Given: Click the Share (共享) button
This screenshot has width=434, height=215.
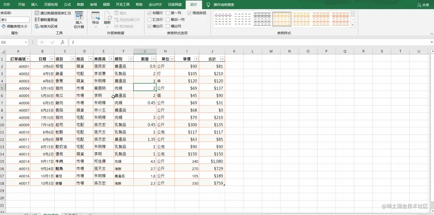Looking at the screenshot, I should coord(423,5).
